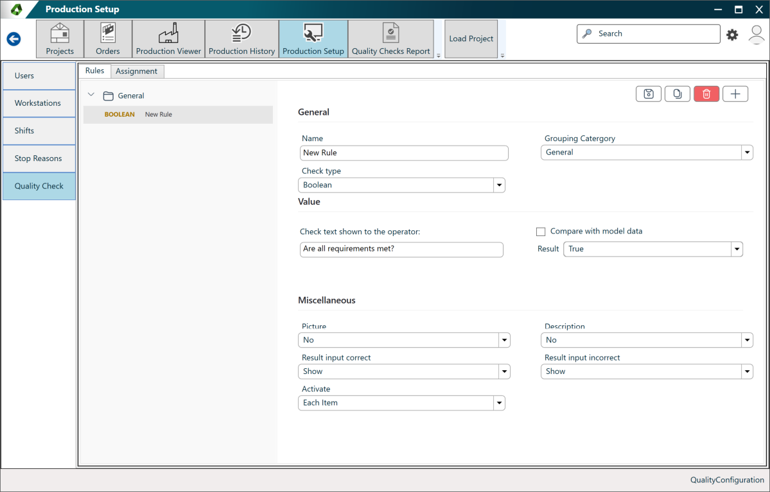Open the Production Viewer
The width and height of the screenshot is (770, 492).
pyautogui.click(x=168, y=38)
